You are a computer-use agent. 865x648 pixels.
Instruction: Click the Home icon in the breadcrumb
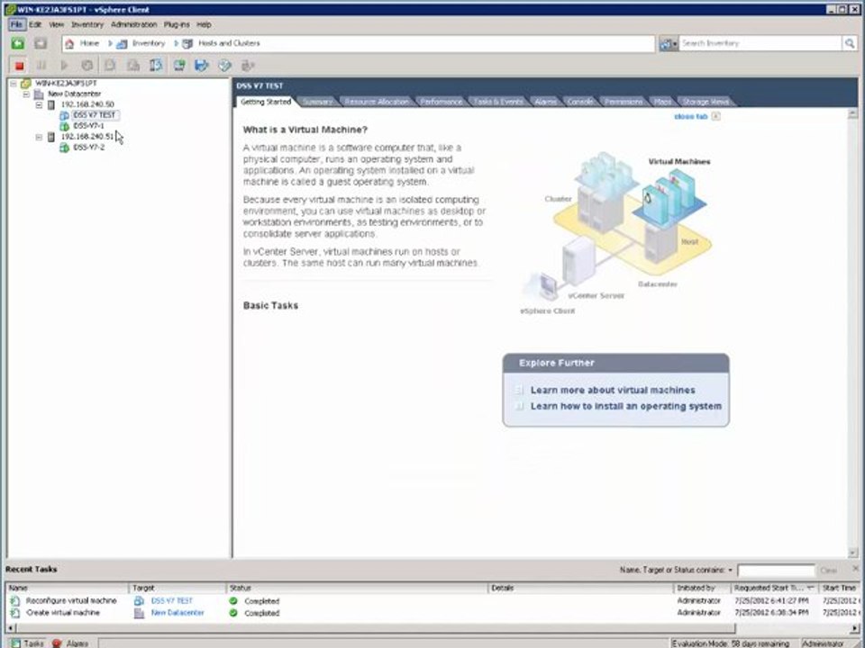click(x=69, y=43)
